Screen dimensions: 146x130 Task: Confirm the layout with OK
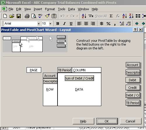point(107,121)
